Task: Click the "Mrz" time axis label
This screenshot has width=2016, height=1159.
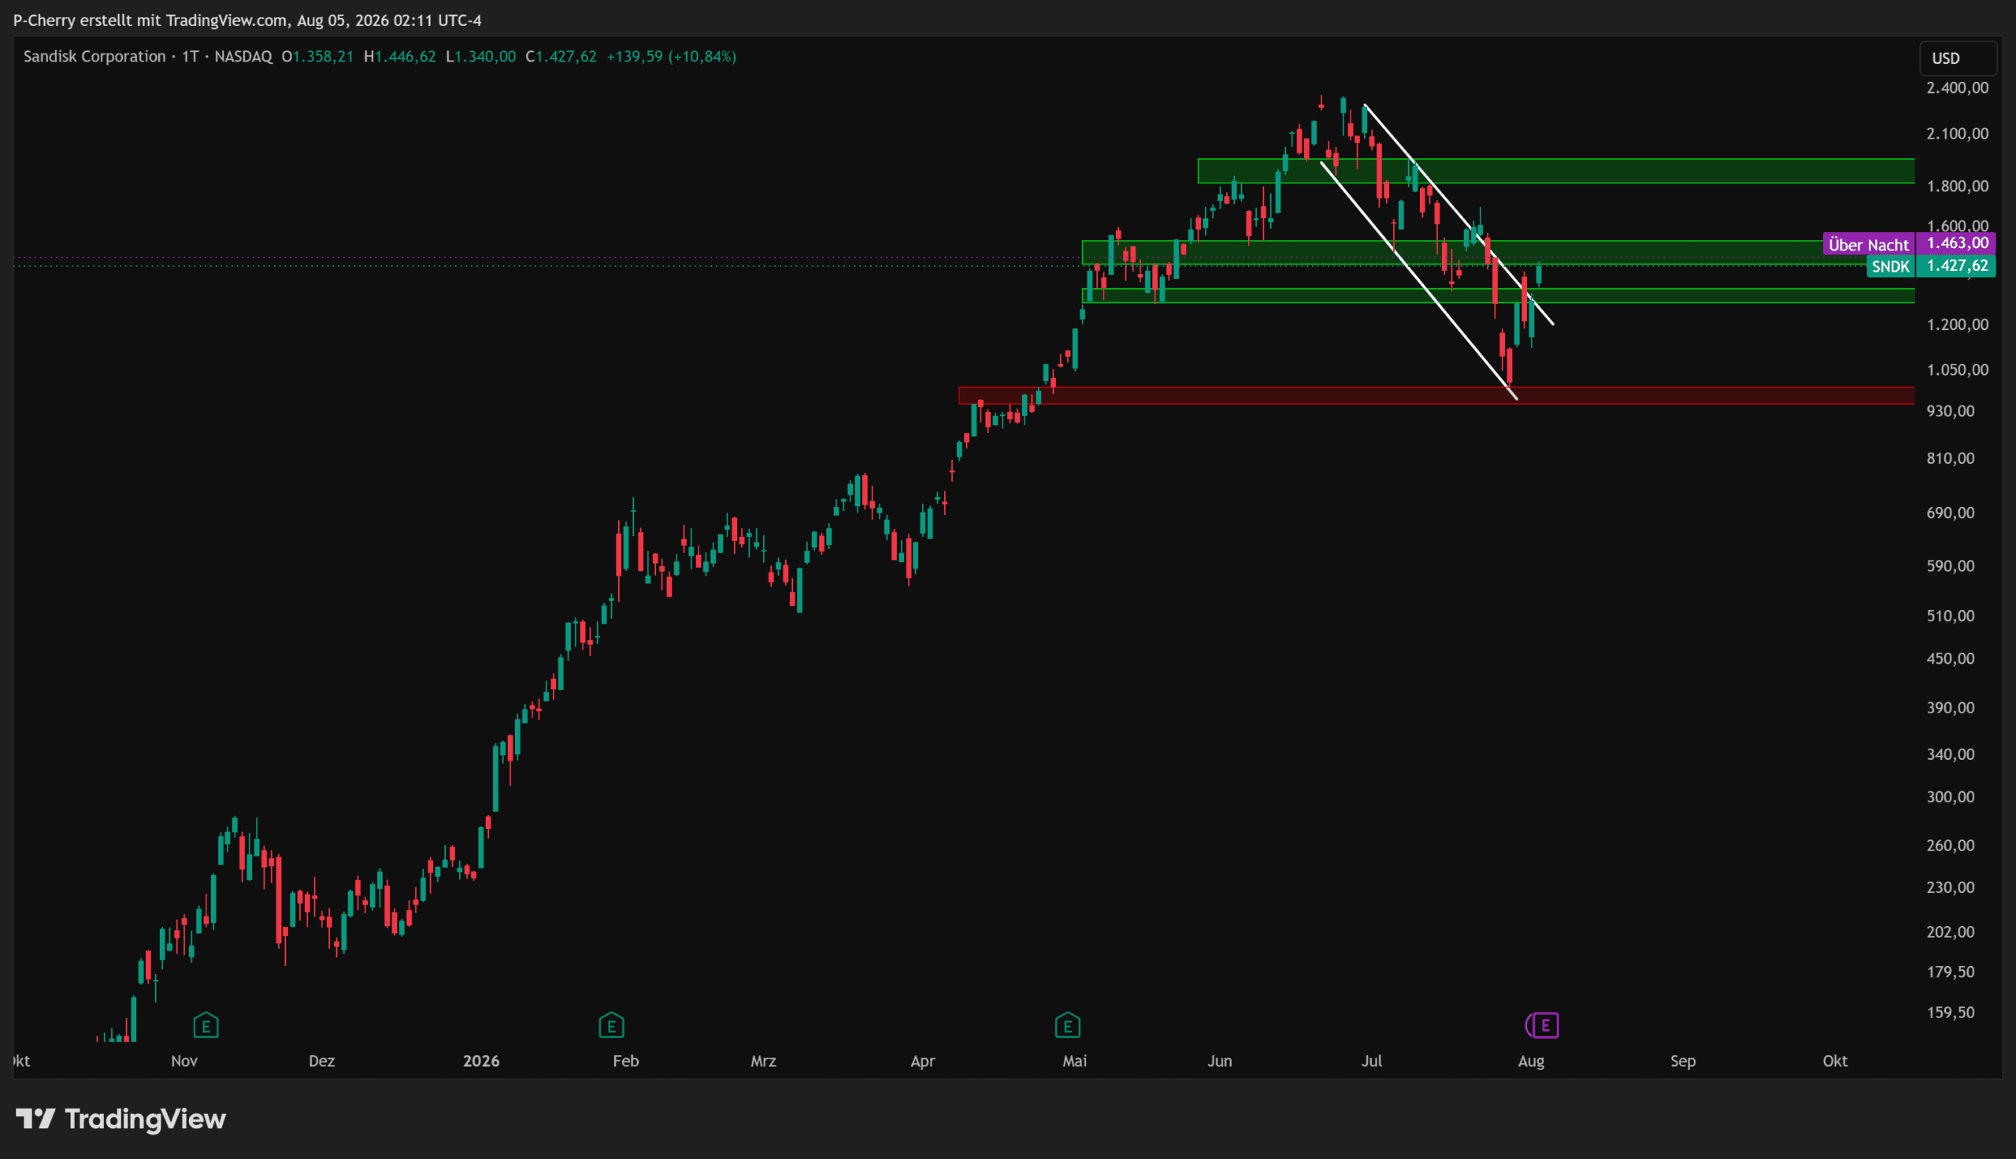Action: click(x=763, y=1061)
